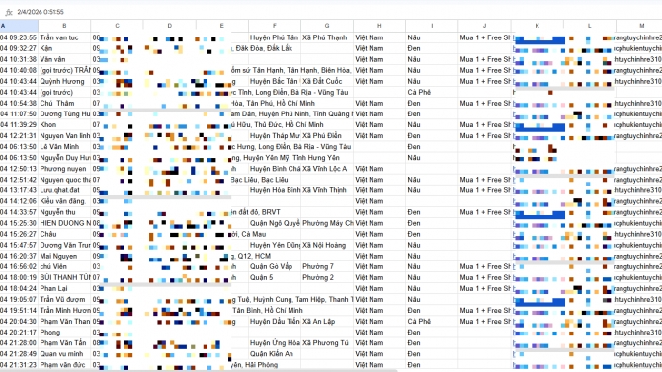Click the cell 'Trần Minh Hươn'
Viewport: 662px width, 372px height.
tap(64, 311)
